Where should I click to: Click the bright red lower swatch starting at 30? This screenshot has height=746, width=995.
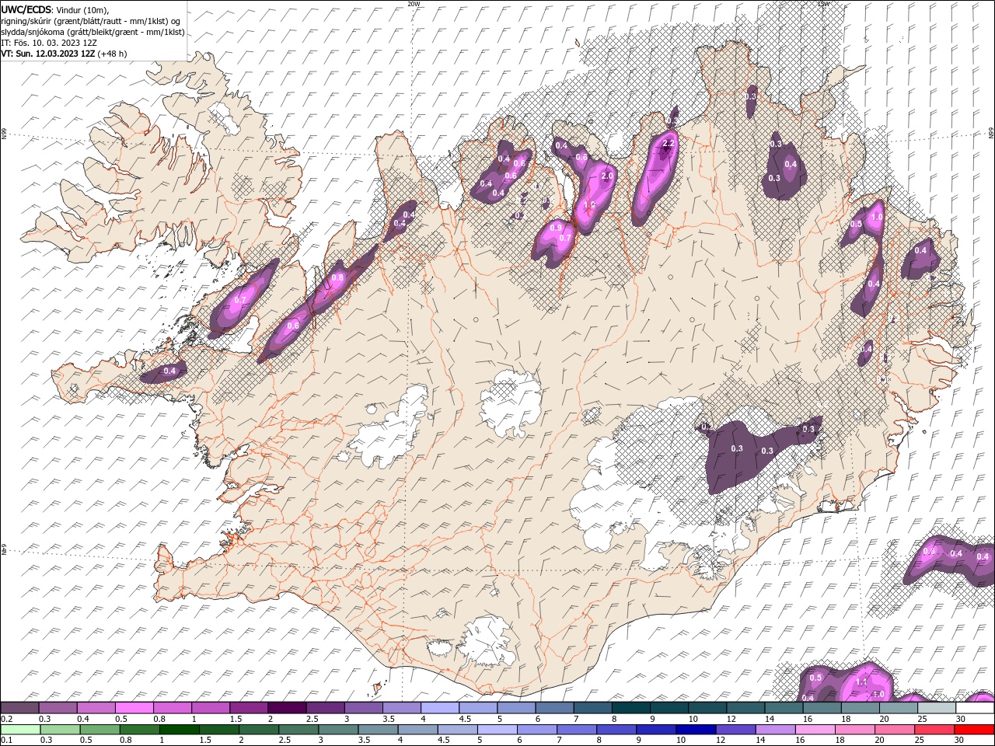point(975,730)
